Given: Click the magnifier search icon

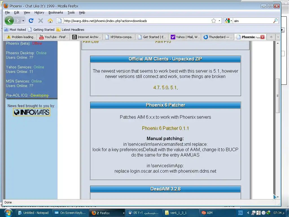Looking at the screenshot, I should tap(275, 21).
